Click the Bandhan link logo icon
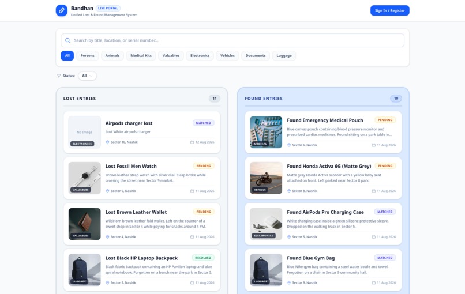This screenshot has width=465, height=294. [61, 10]
